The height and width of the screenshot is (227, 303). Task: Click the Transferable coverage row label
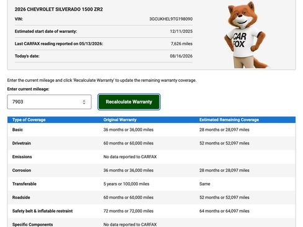24,184
